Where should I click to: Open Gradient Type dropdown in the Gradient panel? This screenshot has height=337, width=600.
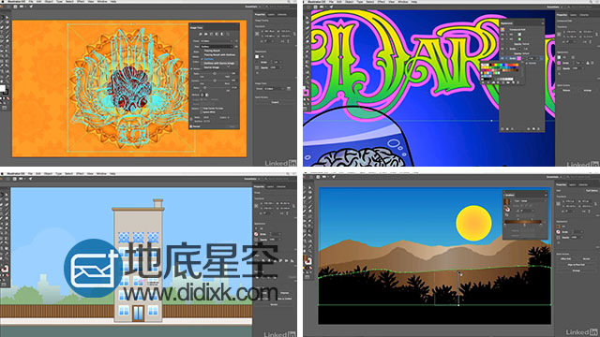point(530,200)
